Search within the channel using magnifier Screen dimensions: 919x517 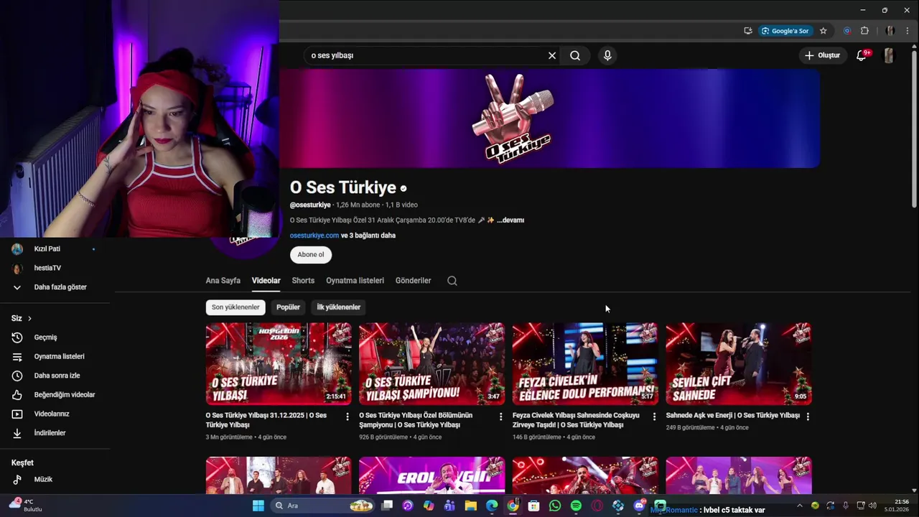pyautogui.click(x=452, y=281)
